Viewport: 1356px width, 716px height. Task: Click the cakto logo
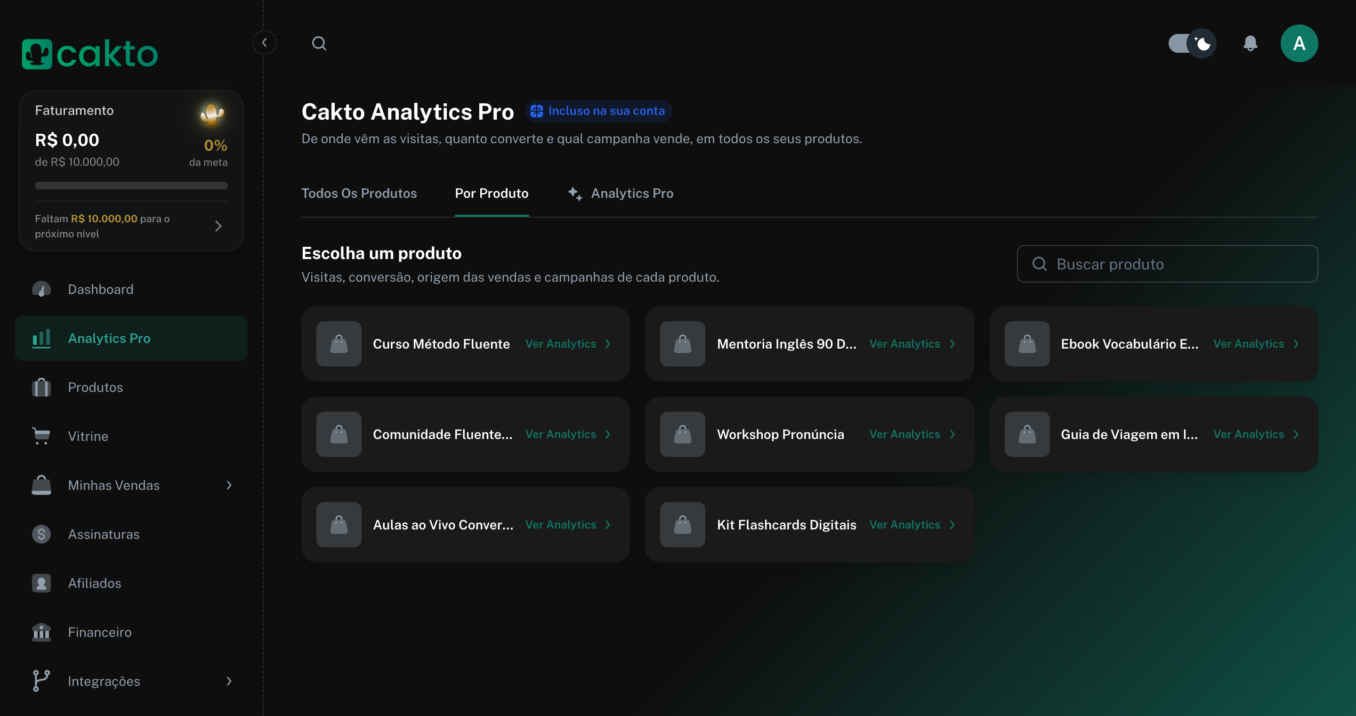pos(89,54)
